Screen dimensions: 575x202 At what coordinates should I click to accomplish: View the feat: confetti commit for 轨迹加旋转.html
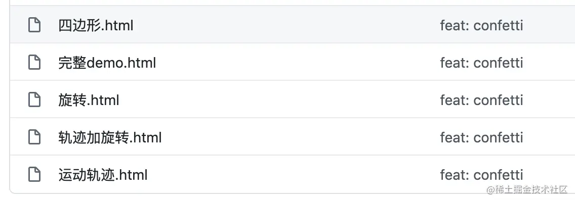point(481,137)
